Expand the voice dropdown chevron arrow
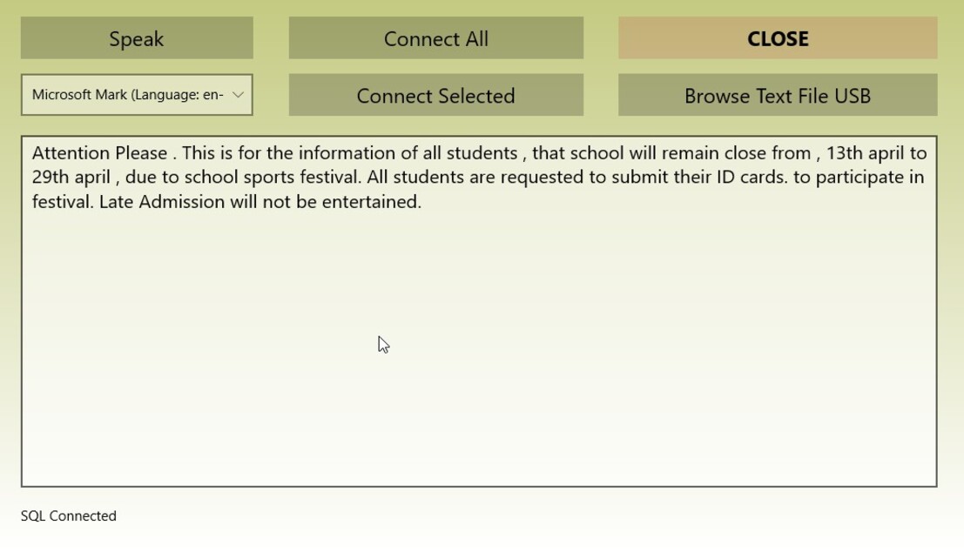Viewport: 964px width, 552px height. pyautogui.click(x=238, y=95)
